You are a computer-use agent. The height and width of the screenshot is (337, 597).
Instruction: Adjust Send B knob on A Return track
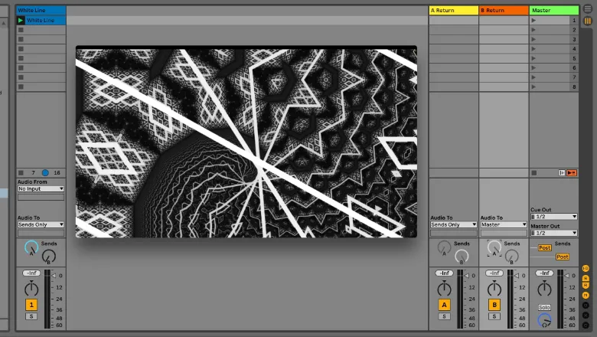[462, 257]
